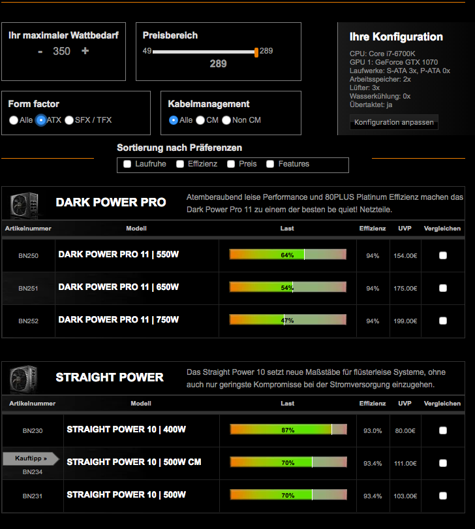Enable the Effizienz sorting checkbox

coord(180,164)
